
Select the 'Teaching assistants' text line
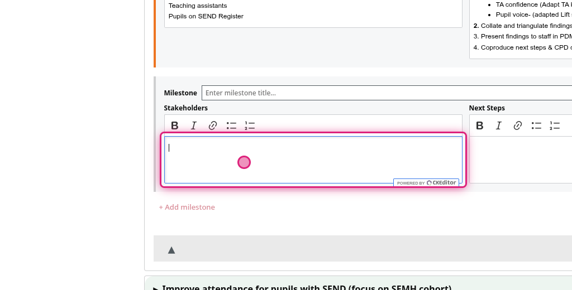(198, 6)
